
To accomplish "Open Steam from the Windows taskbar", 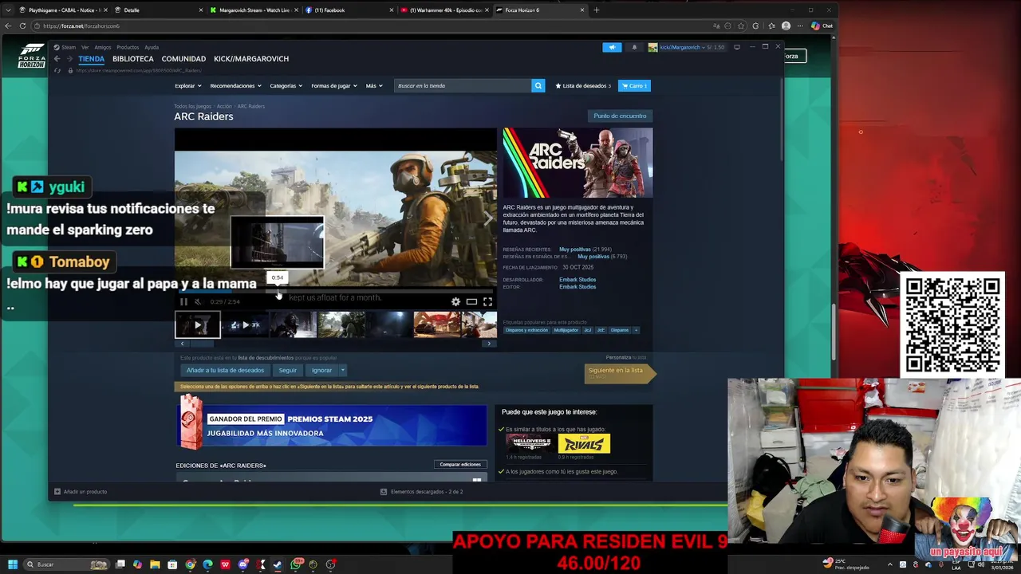I will [x=278, y=564].
